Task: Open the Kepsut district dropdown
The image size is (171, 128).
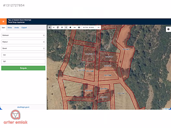Action: (23, 42)
